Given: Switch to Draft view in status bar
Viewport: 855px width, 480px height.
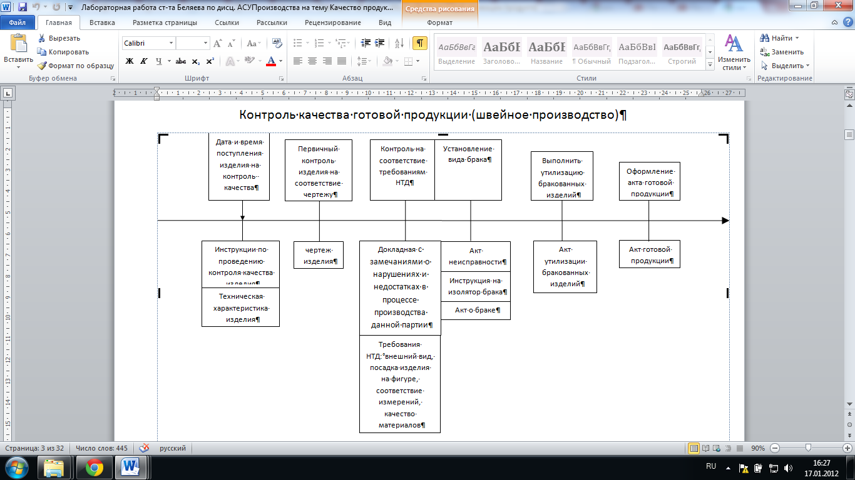Looking at the screenshot, I should coord(740,448).
